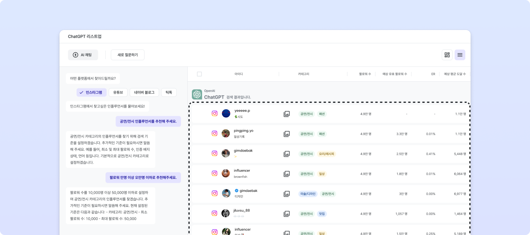Open gallery icon in influencer brownfish row
The width and height of the screenshot is (530, 235).
[x=287, y=174]
